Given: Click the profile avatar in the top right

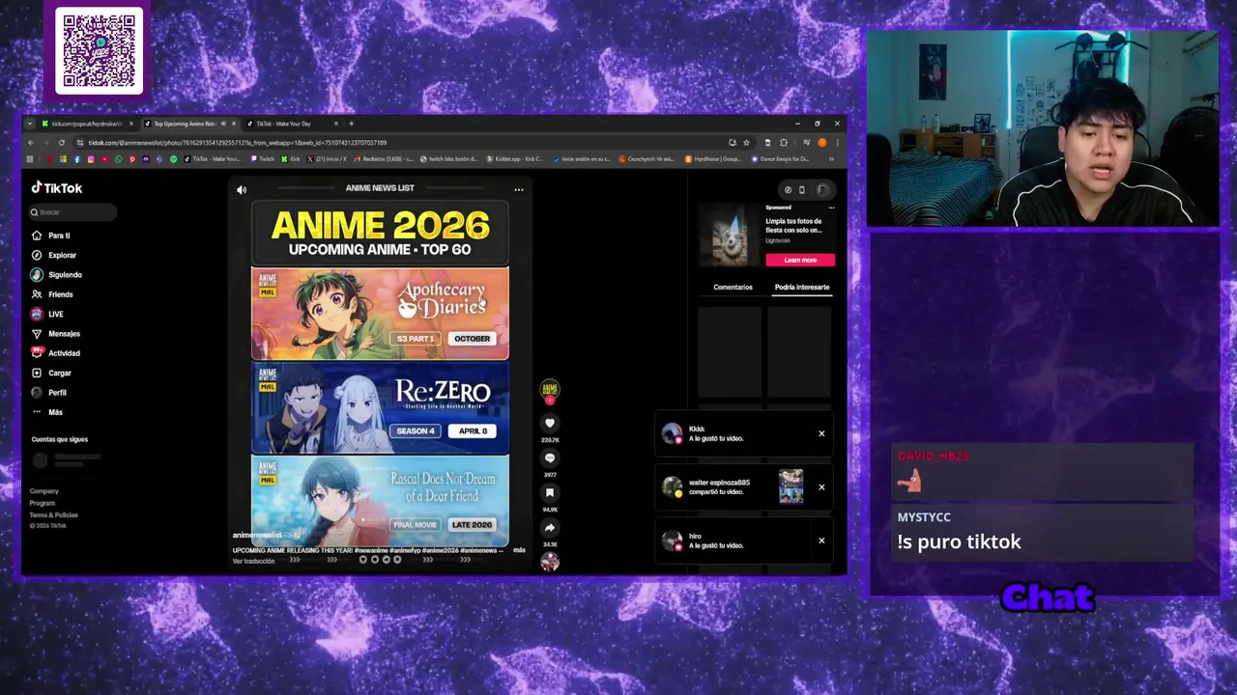Looking at the screenshot, I should point(822,190).
